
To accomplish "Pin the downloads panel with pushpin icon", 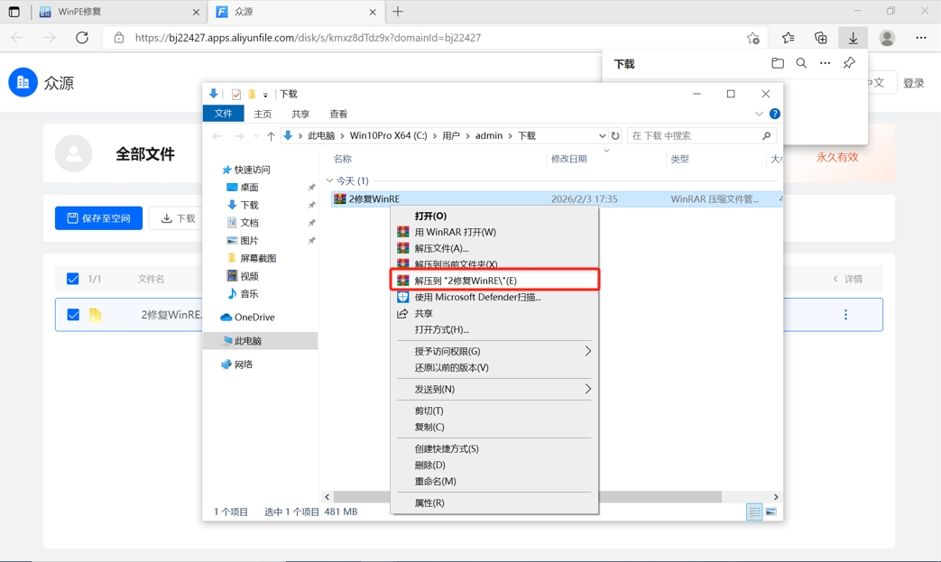I will [849, 64].
